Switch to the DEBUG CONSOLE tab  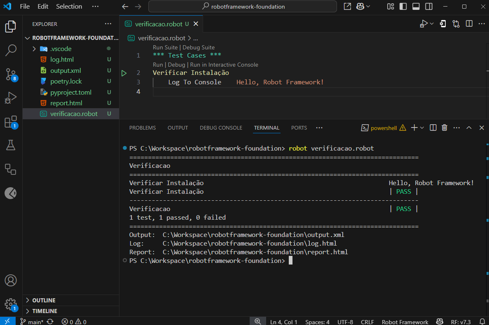[x=221, y=128]
